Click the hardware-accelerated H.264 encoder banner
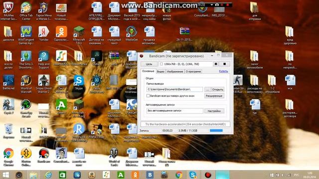The image size is (319, 179). (185, 124)
